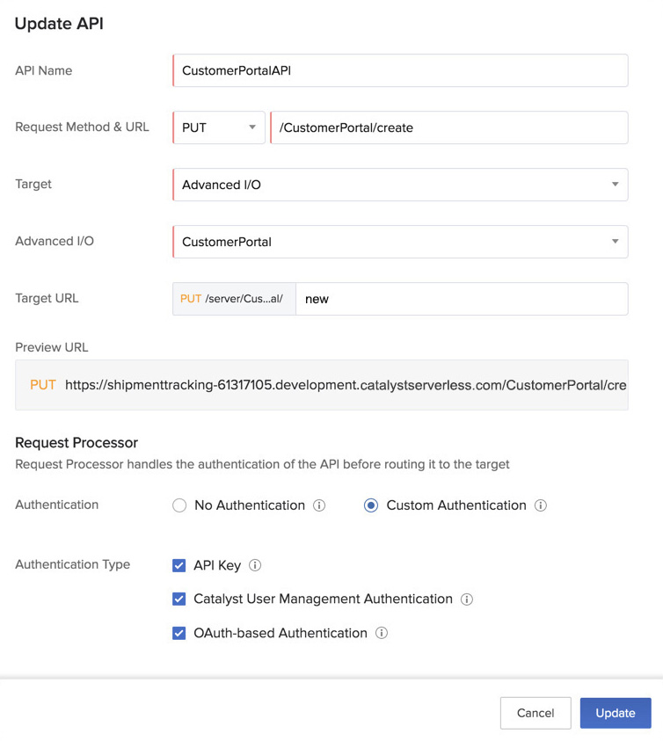Viewport: 663px width, 741px height.
Task: Expand the Advanced I/O selector for CustomerPortal
Action: pyautogui.click(x=400, y=242)
